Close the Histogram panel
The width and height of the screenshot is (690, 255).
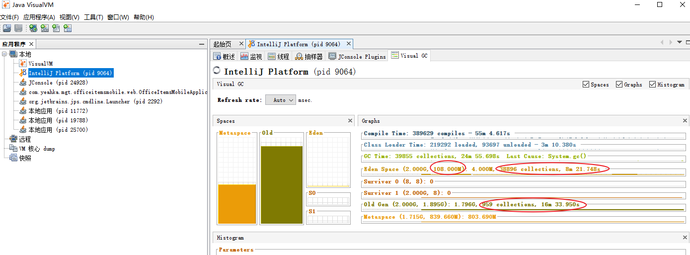(685, 238)
